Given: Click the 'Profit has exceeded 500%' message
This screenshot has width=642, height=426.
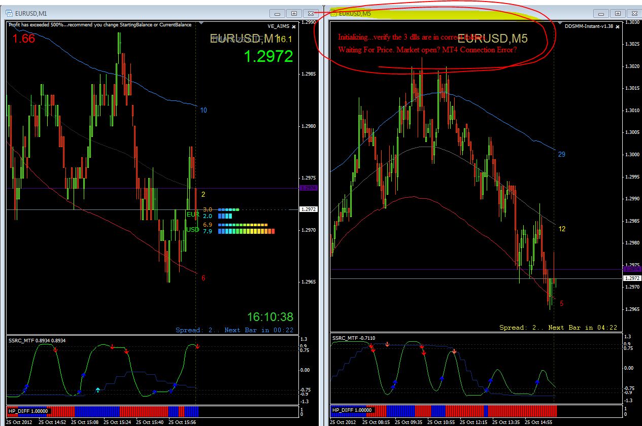Looking at the screenshot, I should tap(99, 25).
